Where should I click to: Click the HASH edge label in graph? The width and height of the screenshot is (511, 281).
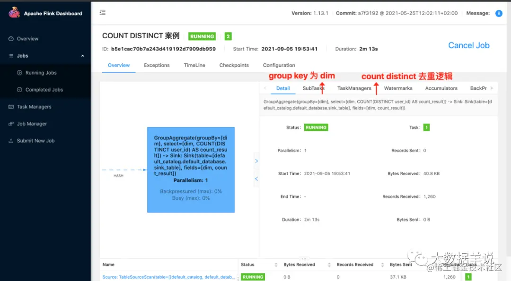pyautogui.click(x=118, y=176)
